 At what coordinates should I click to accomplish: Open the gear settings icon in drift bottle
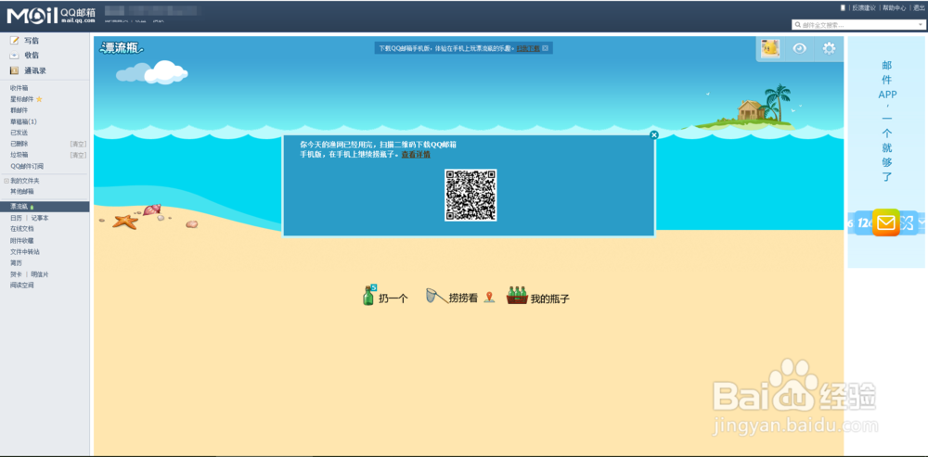[829, 49]
